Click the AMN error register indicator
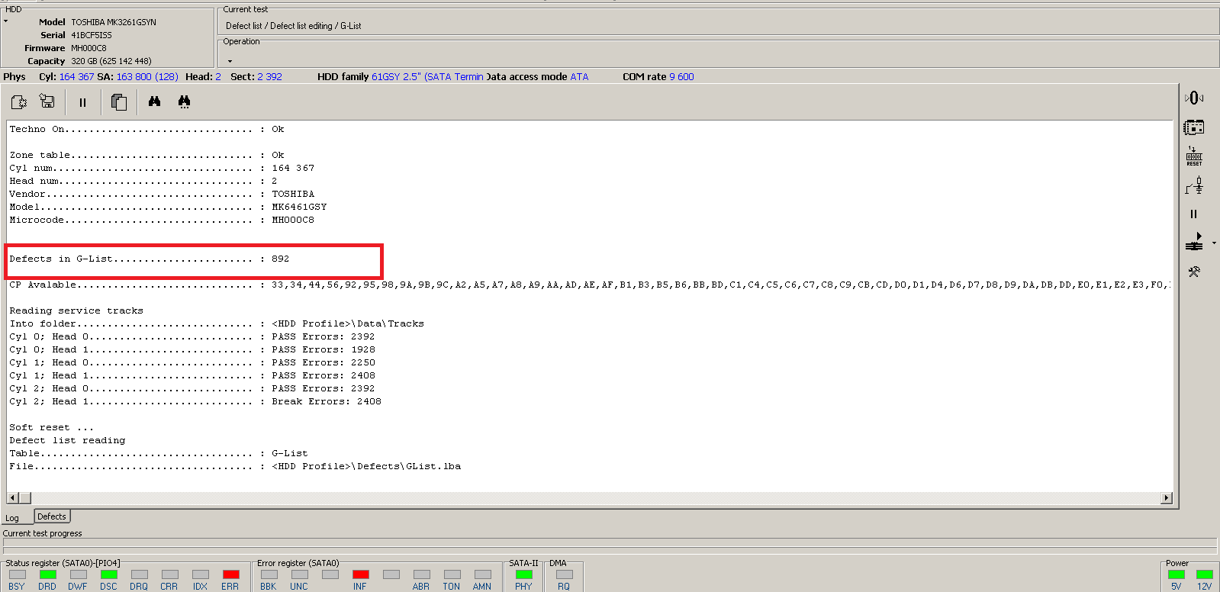 tap(483, 574)
